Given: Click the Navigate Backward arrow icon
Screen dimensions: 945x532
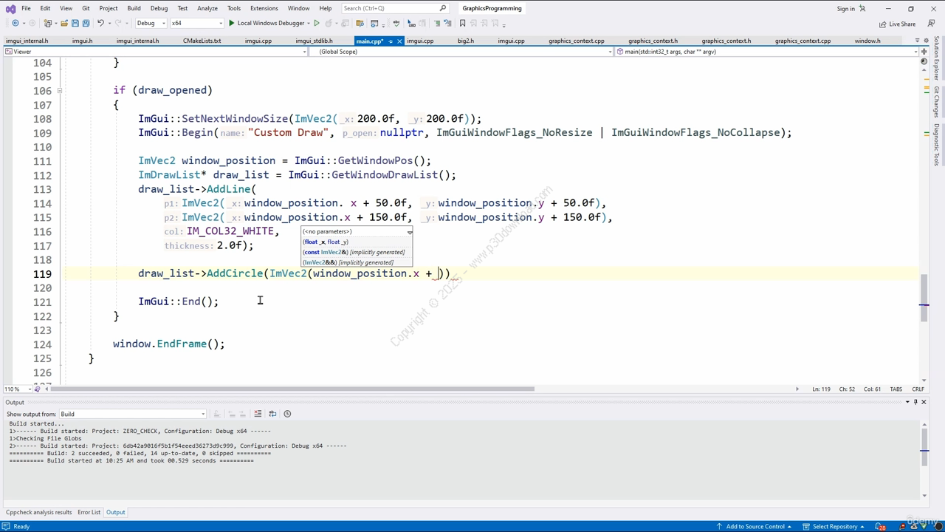Looking at the screenshot, I should pyautogui.click(x=16, y=23).
